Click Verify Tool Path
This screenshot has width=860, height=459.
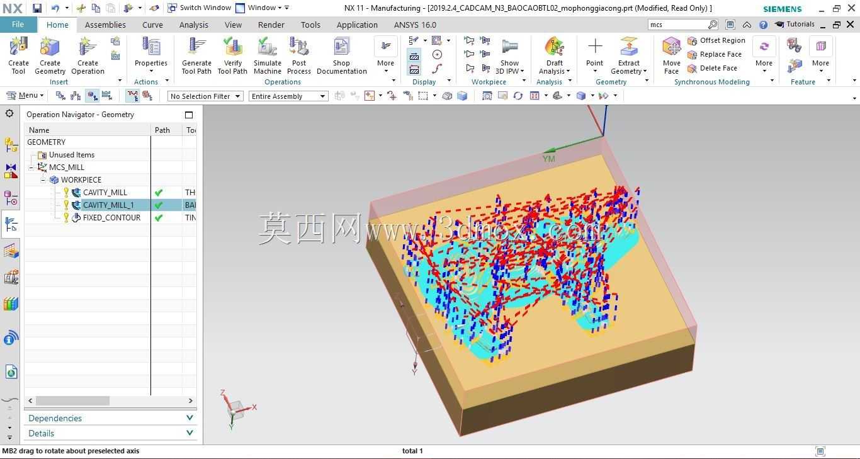tap(232, 55)
